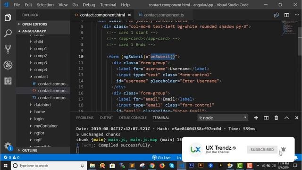The image size is (302, 170).
Task: Expand the databind folder
Action: [43, 105]
